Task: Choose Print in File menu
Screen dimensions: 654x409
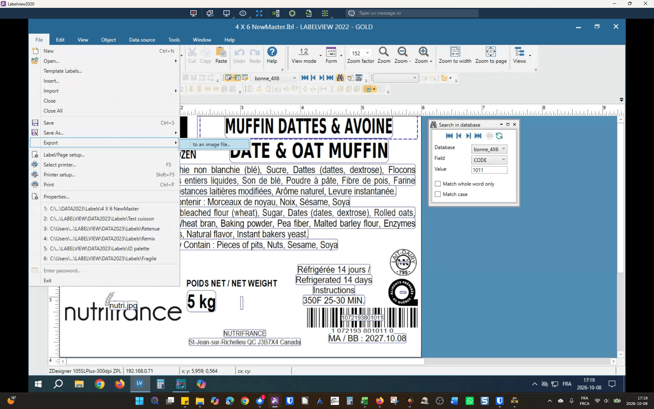Action: (104, 185)
